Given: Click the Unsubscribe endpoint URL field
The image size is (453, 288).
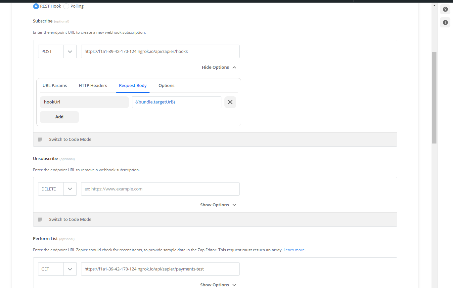Looking at the screenshot, I should click(160, 189).
